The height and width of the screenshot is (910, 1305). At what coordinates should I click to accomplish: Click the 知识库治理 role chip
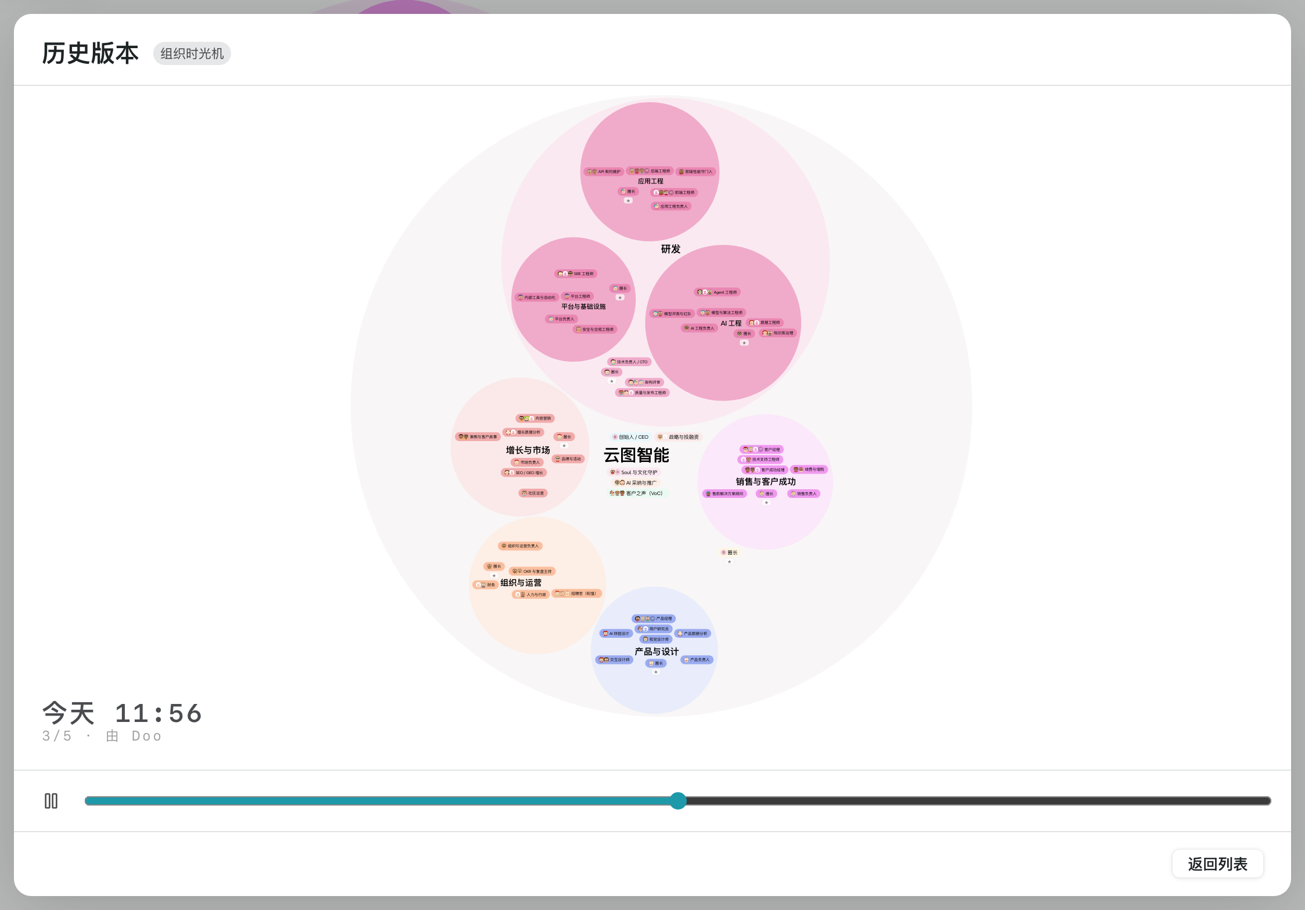pos(778,333)
